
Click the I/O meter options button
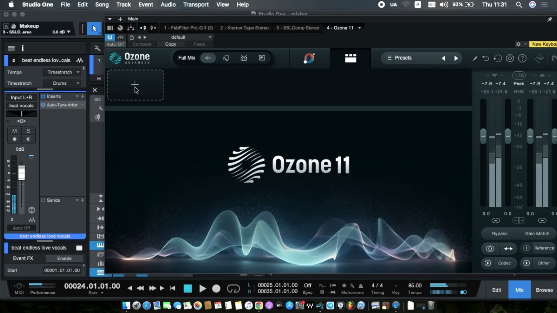coord(519,75)
